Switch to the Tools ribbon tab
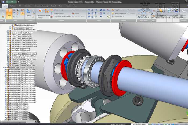 [x=61, y=6]
